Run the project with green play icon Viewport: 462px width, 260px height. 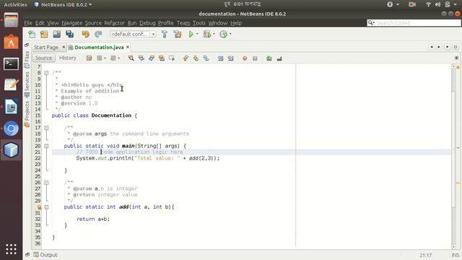tap(191, 34)
